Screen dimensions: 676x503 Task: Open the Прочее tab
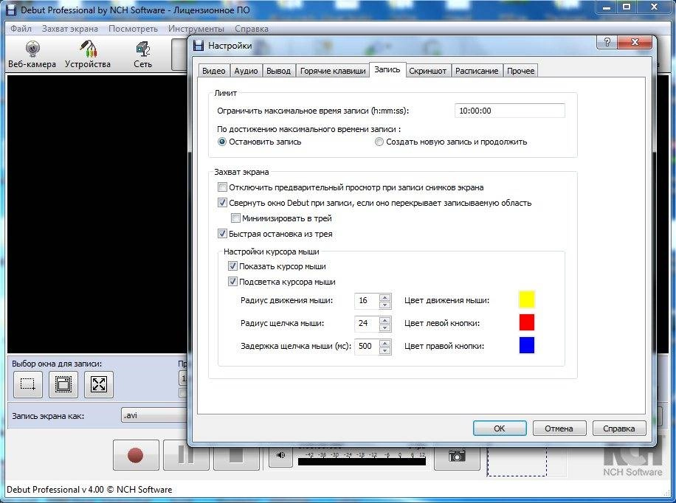coord(521,71)
